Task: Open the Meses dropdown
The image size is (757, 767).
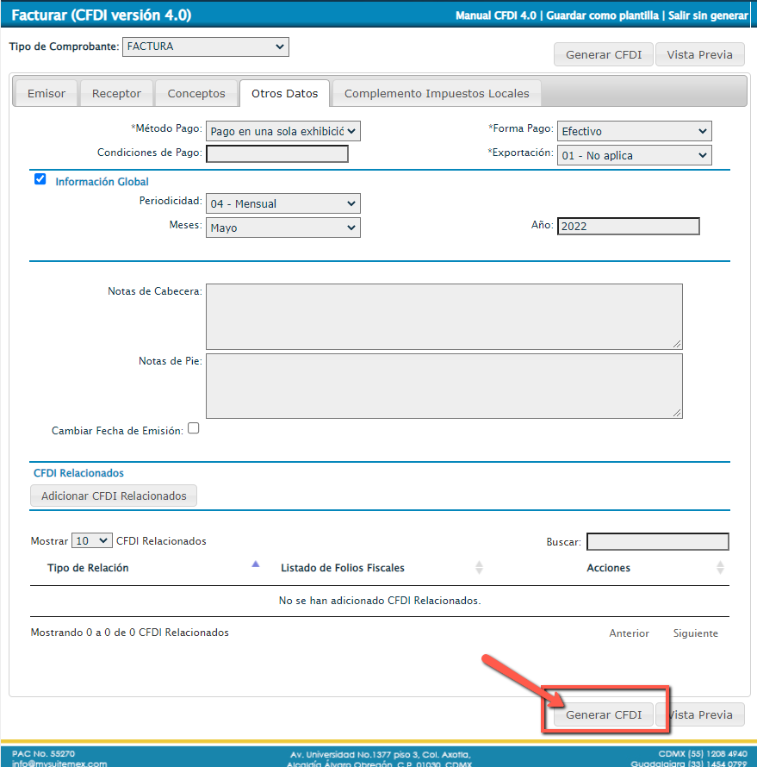Action: [282, 228]
